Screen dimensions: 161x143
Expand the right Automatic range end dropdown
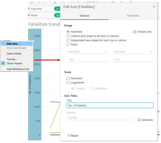pyautogui.click(x=132, y=52)
